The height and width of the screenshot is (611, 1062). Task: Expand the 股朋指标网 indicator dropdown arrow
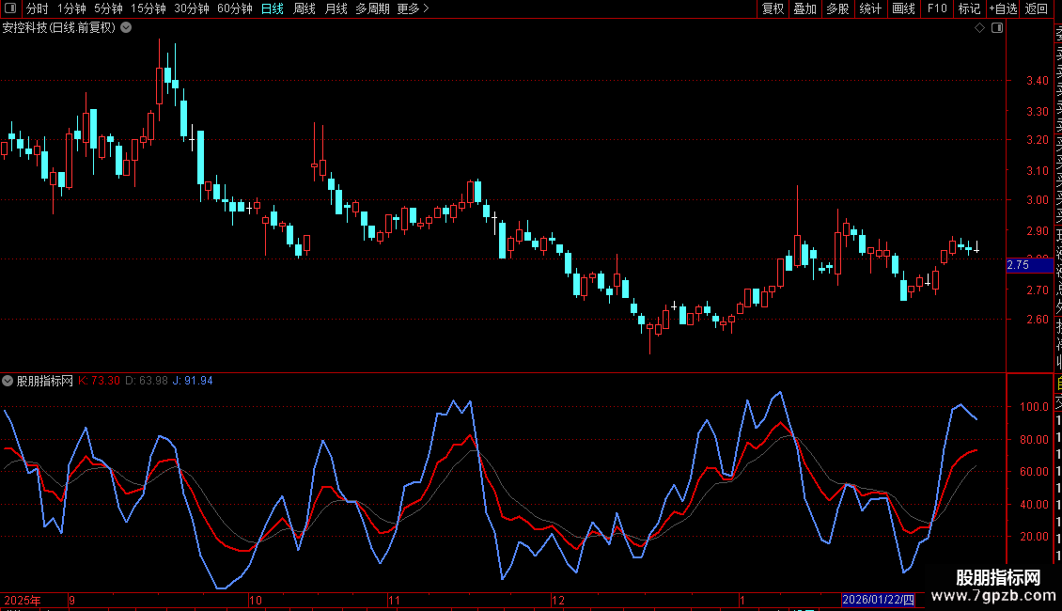[x=8, y=381]
